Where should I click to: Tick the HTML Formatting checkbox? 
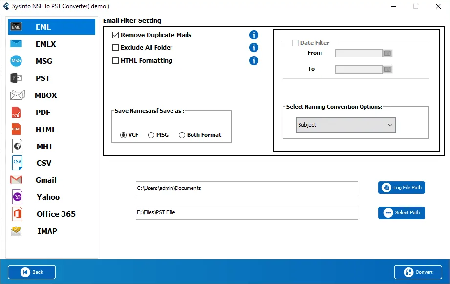(x=116, y=61)
